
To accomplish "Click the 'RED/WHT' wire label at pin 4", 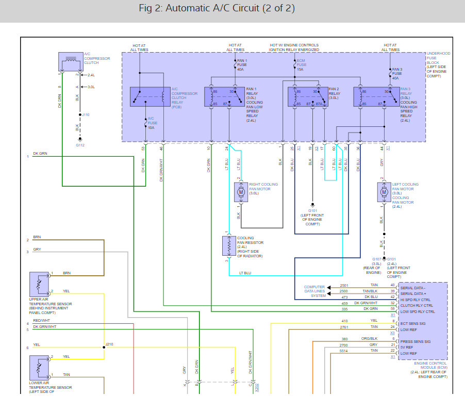I will click(x=42, y=320).
